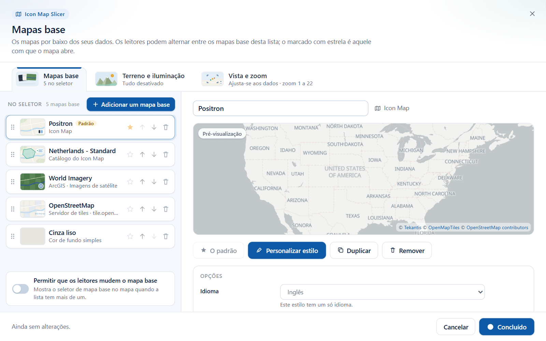Move OpenStreetMap up one position

point(142,209)
